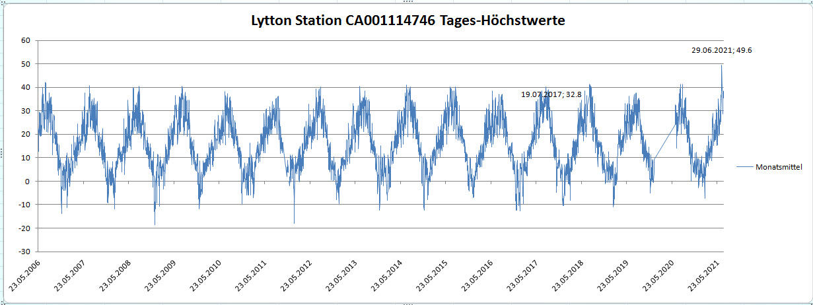Click the left-edge chart resize handle
813x305 pixels.
(2, 153)
